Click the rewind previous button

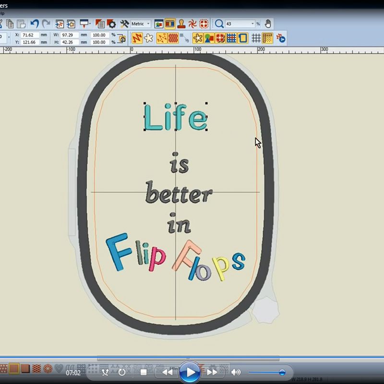[168, 372]
